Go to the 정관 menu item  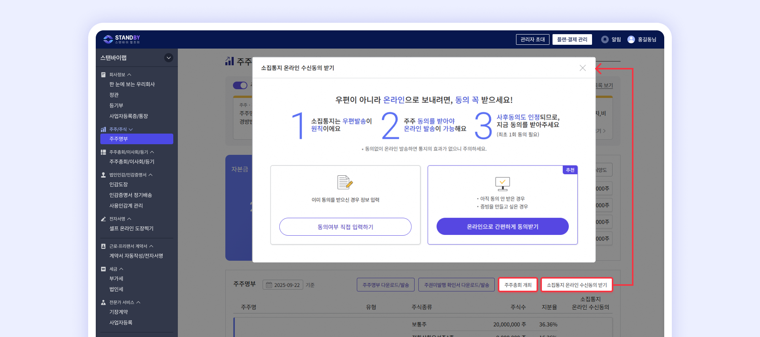(x=114, y=95)
